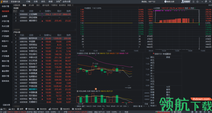Open 沪深板块 in the sidebar

5,31
